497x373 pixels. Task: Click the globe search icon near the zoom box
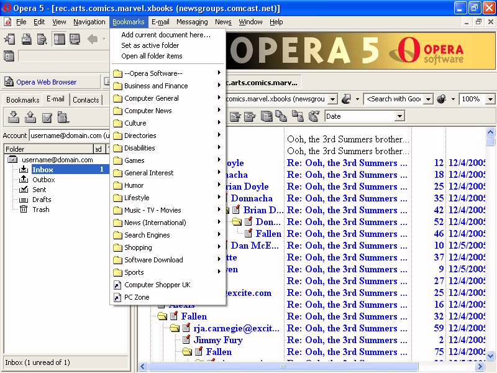coord(442,99)
